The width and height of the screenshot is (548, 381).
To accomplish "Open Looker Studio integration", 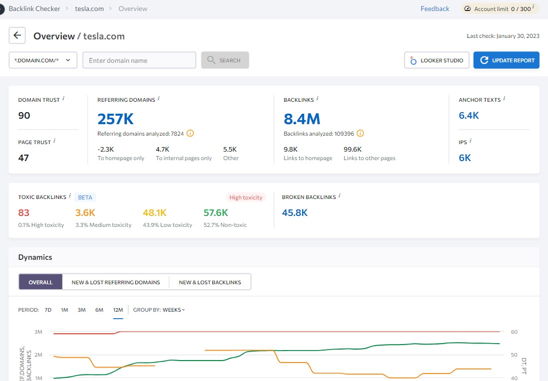I will (x=437, y=60).
